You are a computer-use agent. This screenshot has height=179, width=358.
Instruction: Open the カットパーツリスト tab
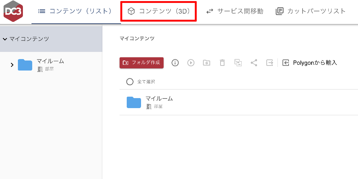[x=311, y=11]
